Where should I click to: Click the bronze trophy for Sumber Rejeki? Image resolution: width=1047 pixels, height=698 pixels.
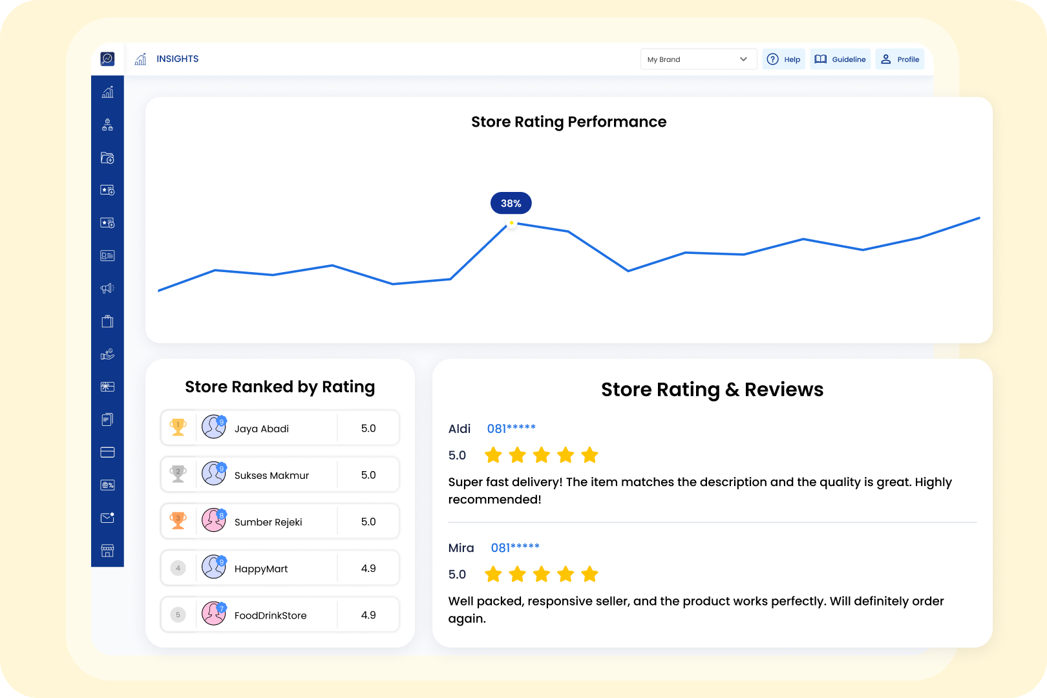click(178, 520)
